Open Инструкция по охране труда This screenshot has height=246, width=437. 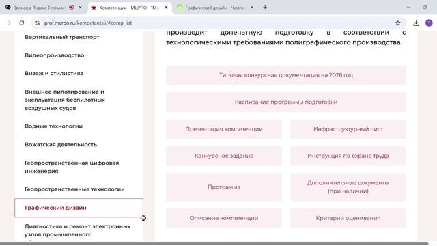(348, 156)
